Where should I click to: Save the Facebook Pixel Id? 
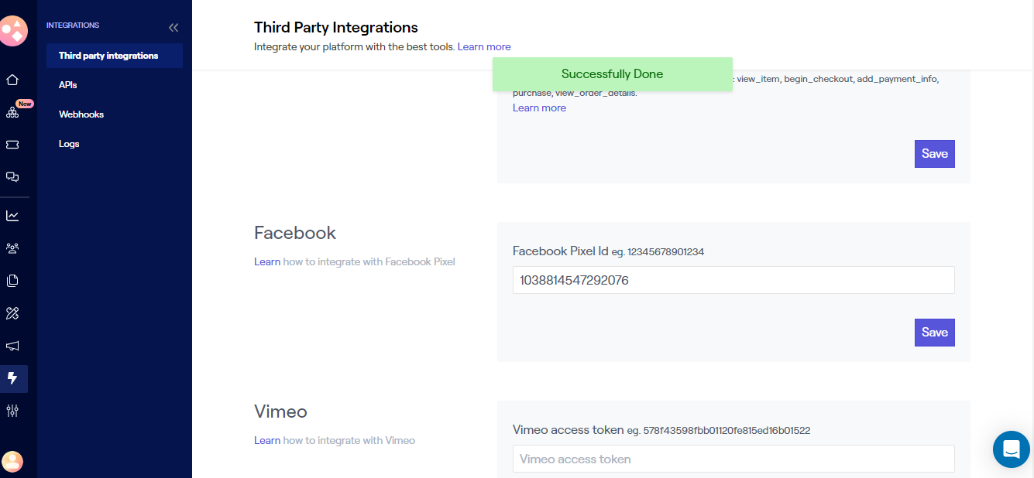934,332
